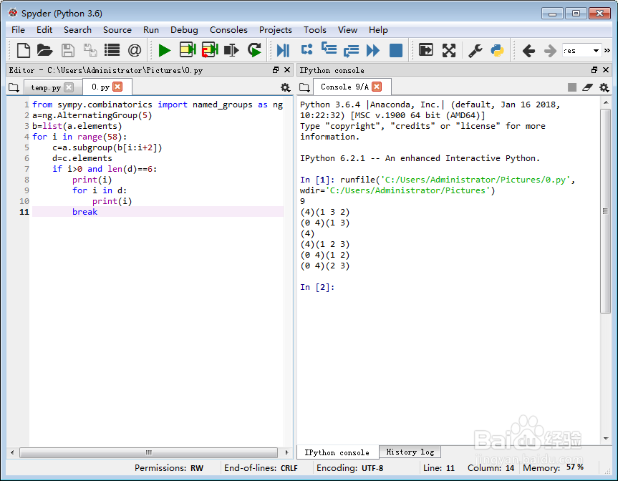The height and width of the screenshot is (481, 618).
Task: Undock the Editor pane
Action: pyautogui.click(x=276, y=69)
